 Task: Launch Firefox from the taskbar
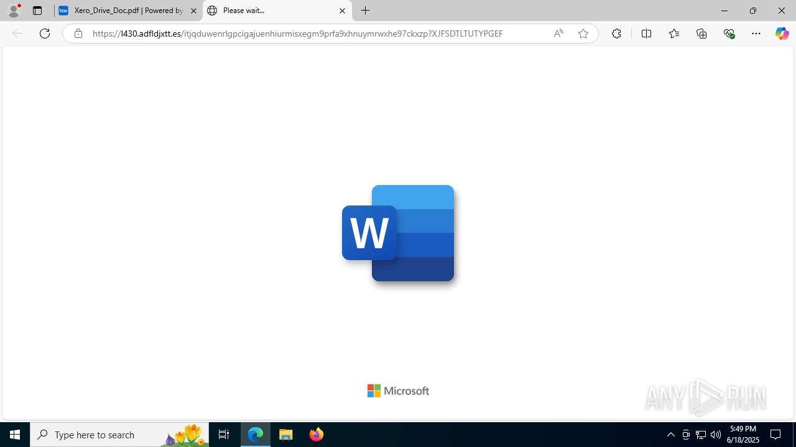click(317, 435)
